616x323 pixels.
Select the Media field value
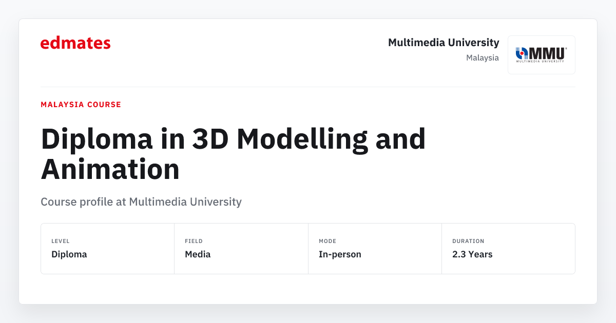click(x=198, y=254)
